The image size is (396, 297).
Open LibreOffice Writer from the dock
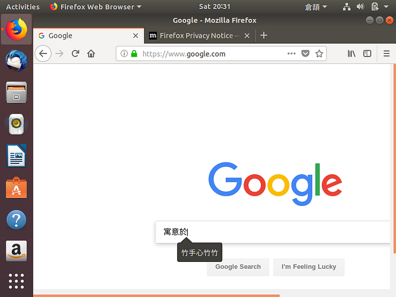(16, 156)
